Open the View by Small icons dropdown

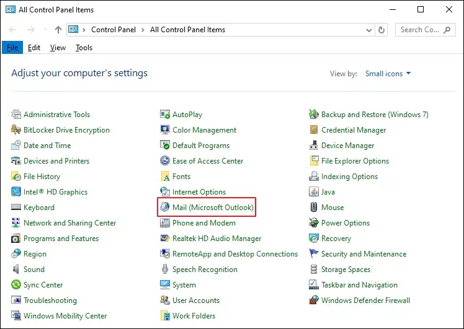[388, 73]
